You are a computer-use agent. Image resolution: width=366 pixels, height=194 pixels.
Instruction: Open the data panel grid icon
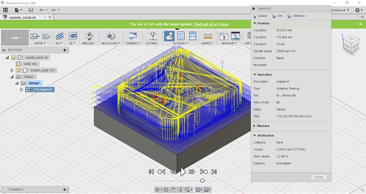click(5, 10)
